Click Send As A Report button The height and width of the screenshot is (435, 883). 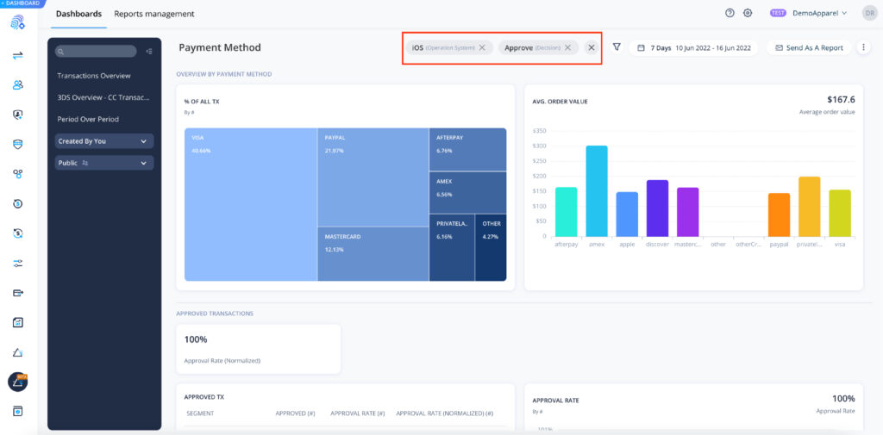(x=809, y=48)
